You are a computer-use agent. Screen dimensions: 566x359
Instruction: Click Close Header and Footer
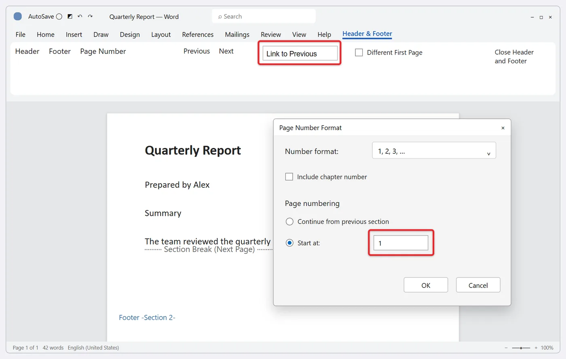pos(514,57)
